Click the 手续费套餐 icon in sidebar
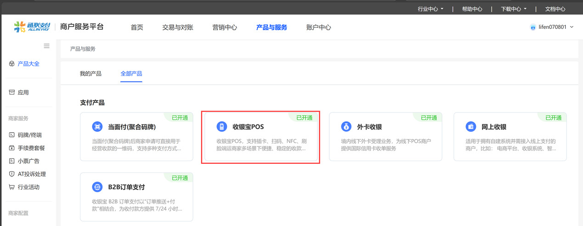 (x=12, y=148)
